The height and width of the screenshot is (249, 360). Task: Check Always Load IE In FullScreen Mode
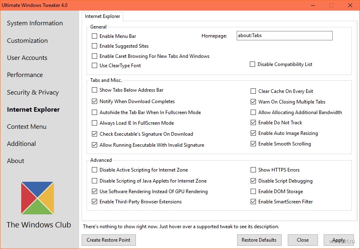[x=94, y=123]
